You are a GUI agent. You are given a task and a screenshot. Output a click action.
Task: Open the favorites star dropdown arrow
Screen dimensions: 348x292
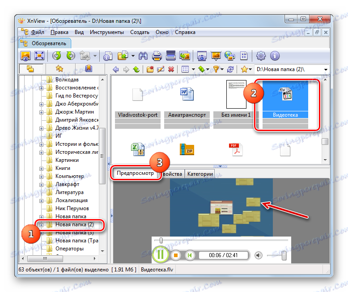coord(250,69)
